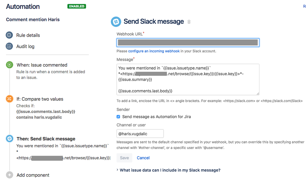
Task: Click the ENABLED status badge
Action: tap(76, 6)
